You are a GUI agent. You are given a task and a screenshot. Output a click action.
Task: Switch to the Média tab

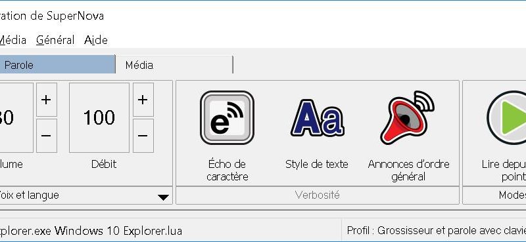tap(174, 65)
